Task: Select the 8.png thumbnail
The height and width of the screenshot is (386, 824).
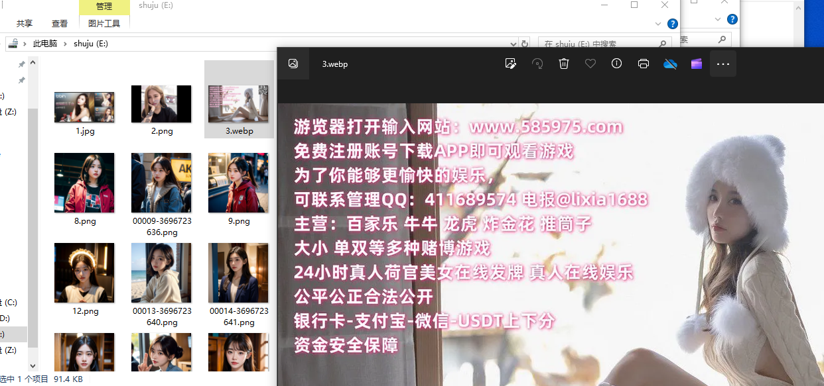Action: coord(84,183)
